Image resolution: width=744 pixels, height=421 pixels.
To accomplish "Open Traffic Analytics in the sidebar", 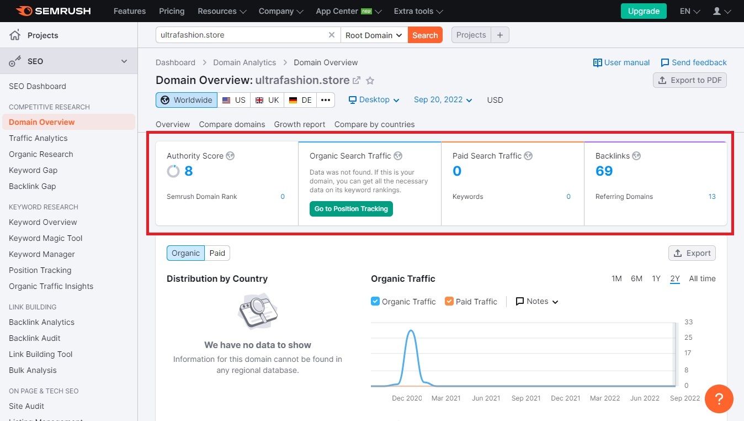I will [38, 138].
